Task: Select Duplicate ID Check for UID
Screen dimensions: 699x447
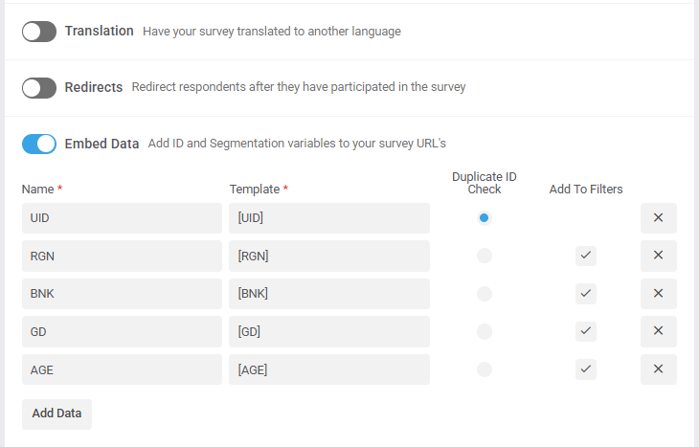Action: [485, 218]
